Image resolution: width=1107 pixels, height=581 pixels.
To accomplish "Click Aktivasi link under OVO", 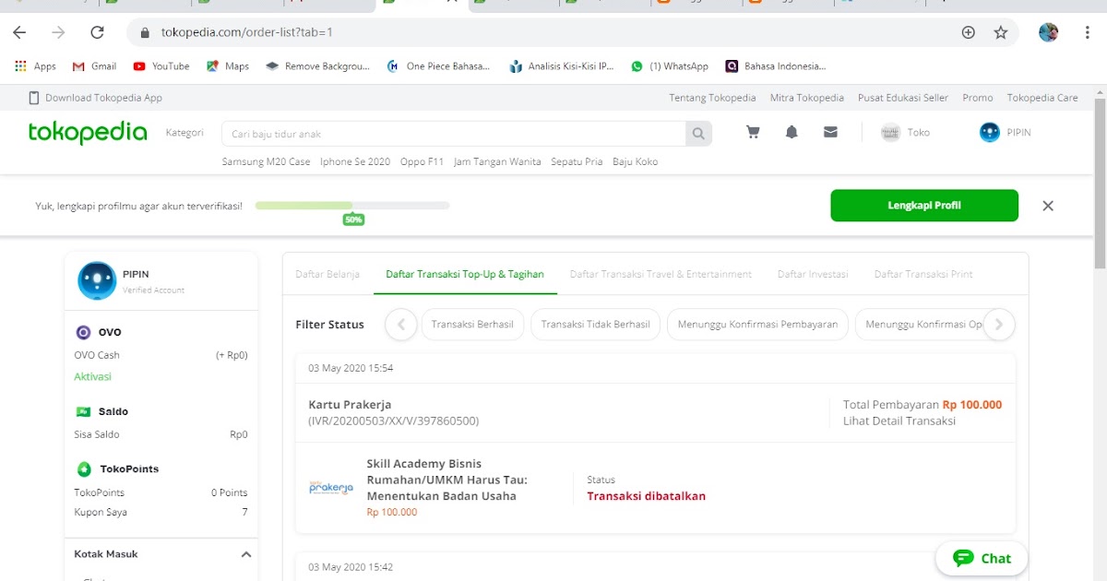I will click(x=92, y=377).
